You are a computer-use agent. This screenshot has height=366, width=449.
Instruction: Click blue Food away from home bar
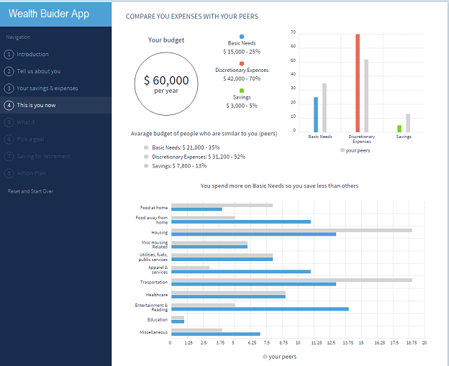pos(241,221)
